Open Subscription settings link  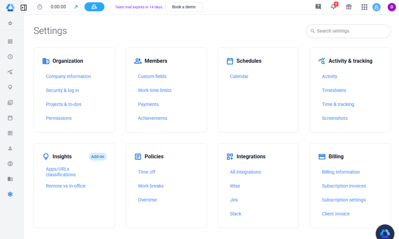point(344,200)
